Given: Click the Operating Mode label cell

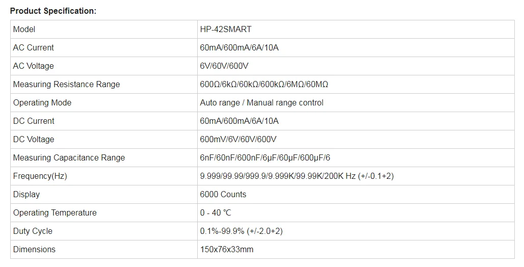Looking at the screenshot, I should pos(42,102).
